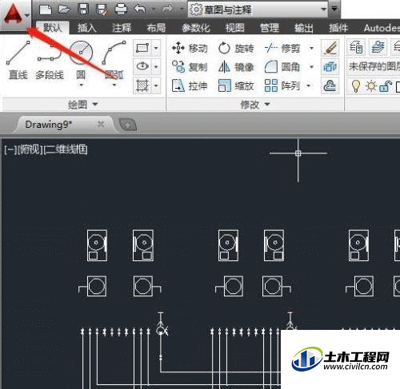Expand the 圆 (Circle) options arrow
Image resolution: width=400 pixels, height=389 pixels.
pyautogui.click(x=81, y=85)
